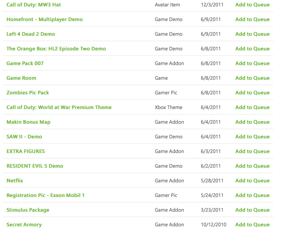
Task: Select 'Game Addon' in Game Pack 007 row
Action: tap(169, 63)
